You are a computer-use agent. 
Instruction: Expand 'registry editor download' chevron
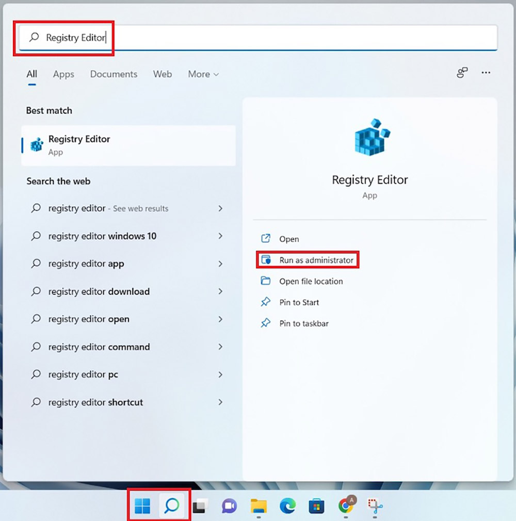click(x=220, y=291)
